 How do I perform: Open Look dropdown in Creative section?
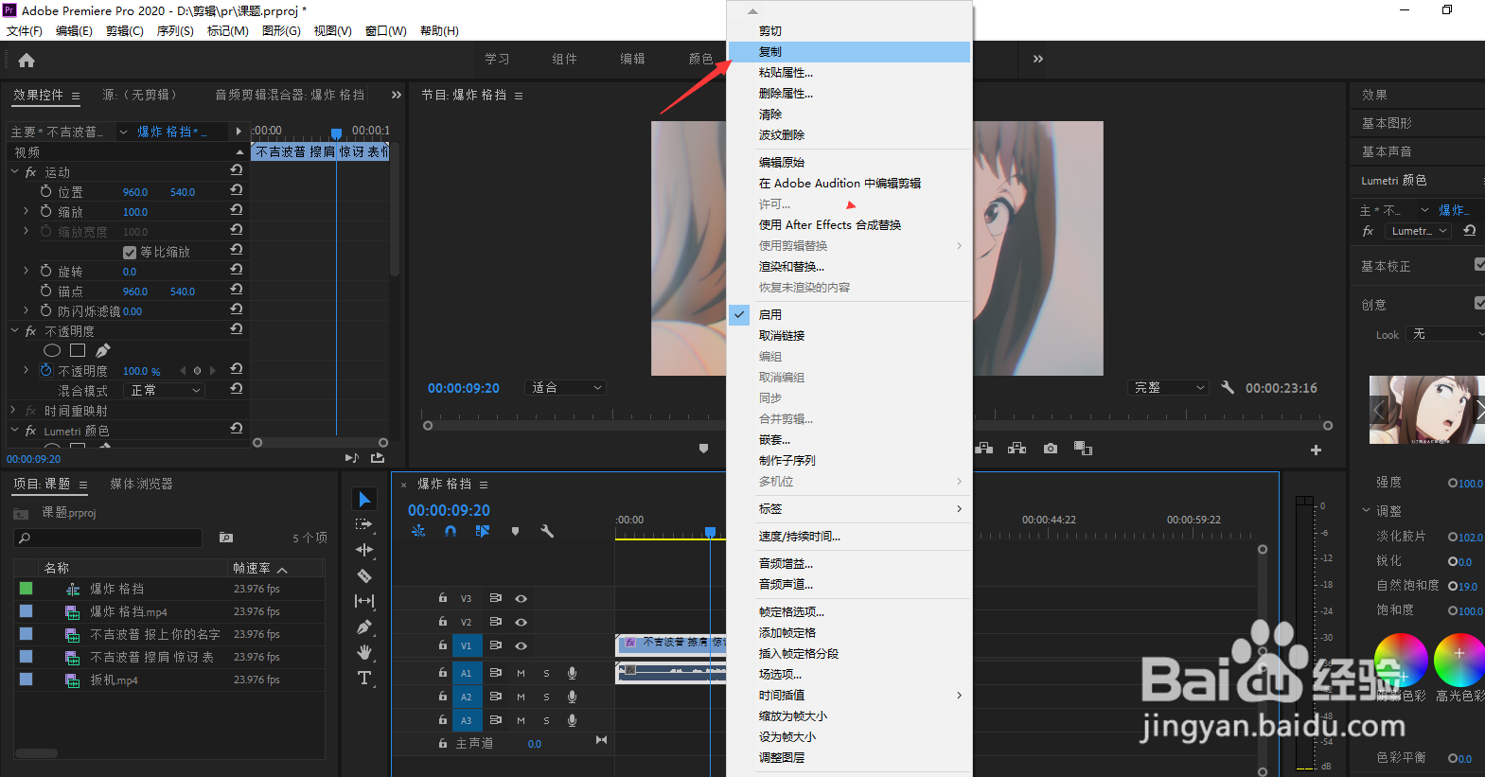click(x=1445, y=334)
